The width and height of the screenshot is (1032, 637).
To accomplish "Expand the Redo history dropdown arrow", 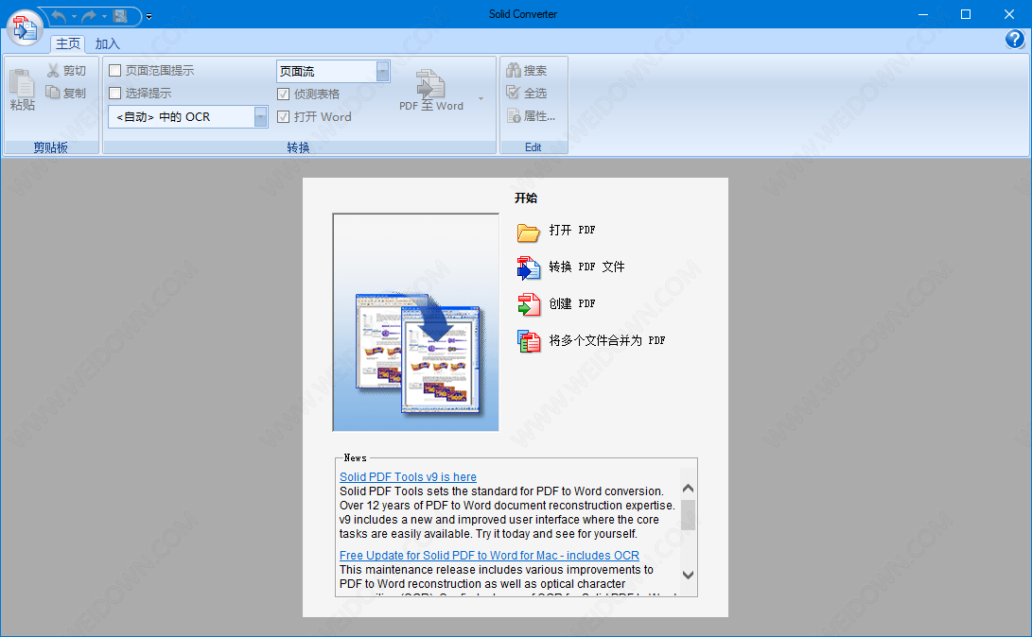I will 104,16.
